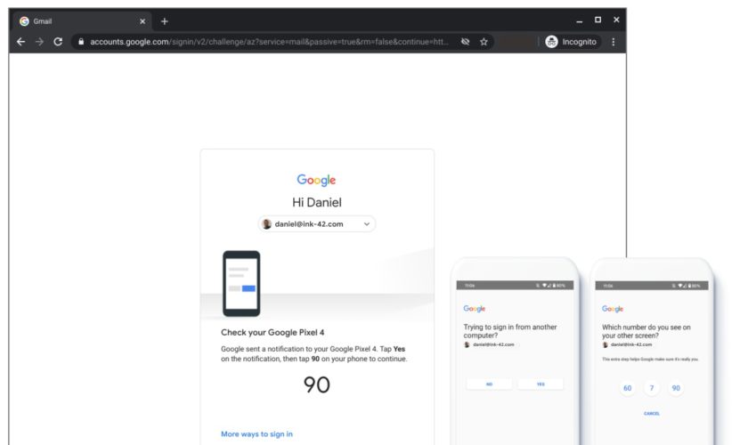Open a new tab with plus button
This screenshot has height=445, width=748.
point(164,21)
